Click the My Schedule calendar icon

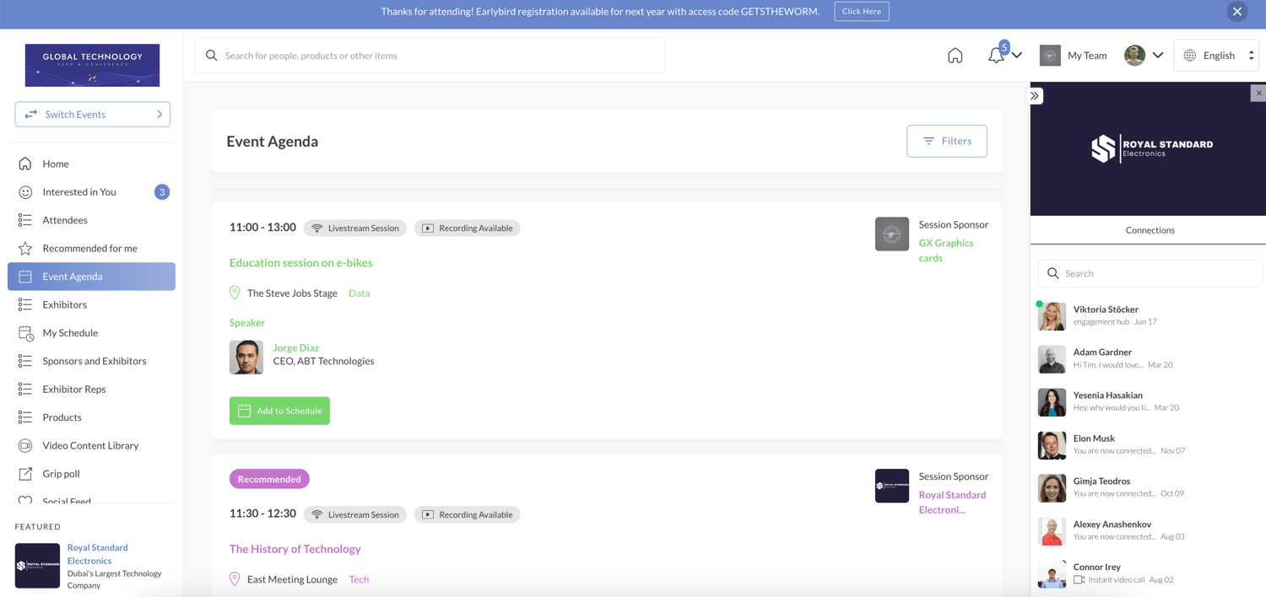(25, 332)
